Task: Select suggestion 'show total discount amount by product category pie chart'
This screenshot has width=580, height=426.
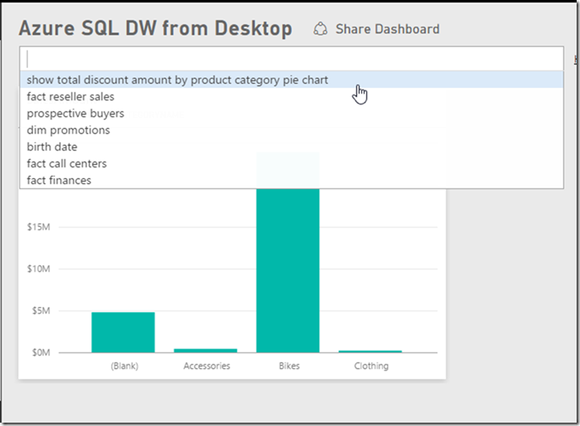Action: (x=292, y=80)
